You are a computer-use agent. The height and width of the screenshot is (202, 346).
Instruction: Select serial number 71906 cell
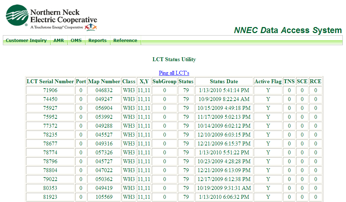(x=50, y=90)
